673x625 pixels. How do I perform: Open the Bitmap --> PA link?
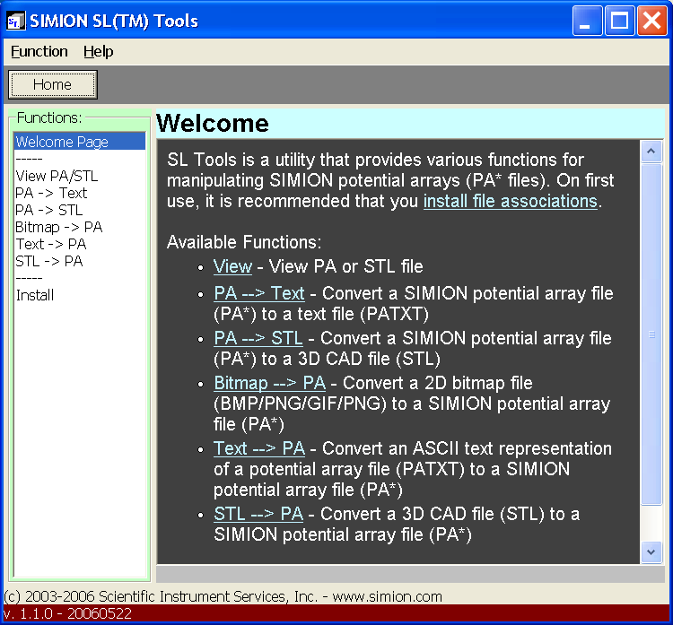pos(269,383)
